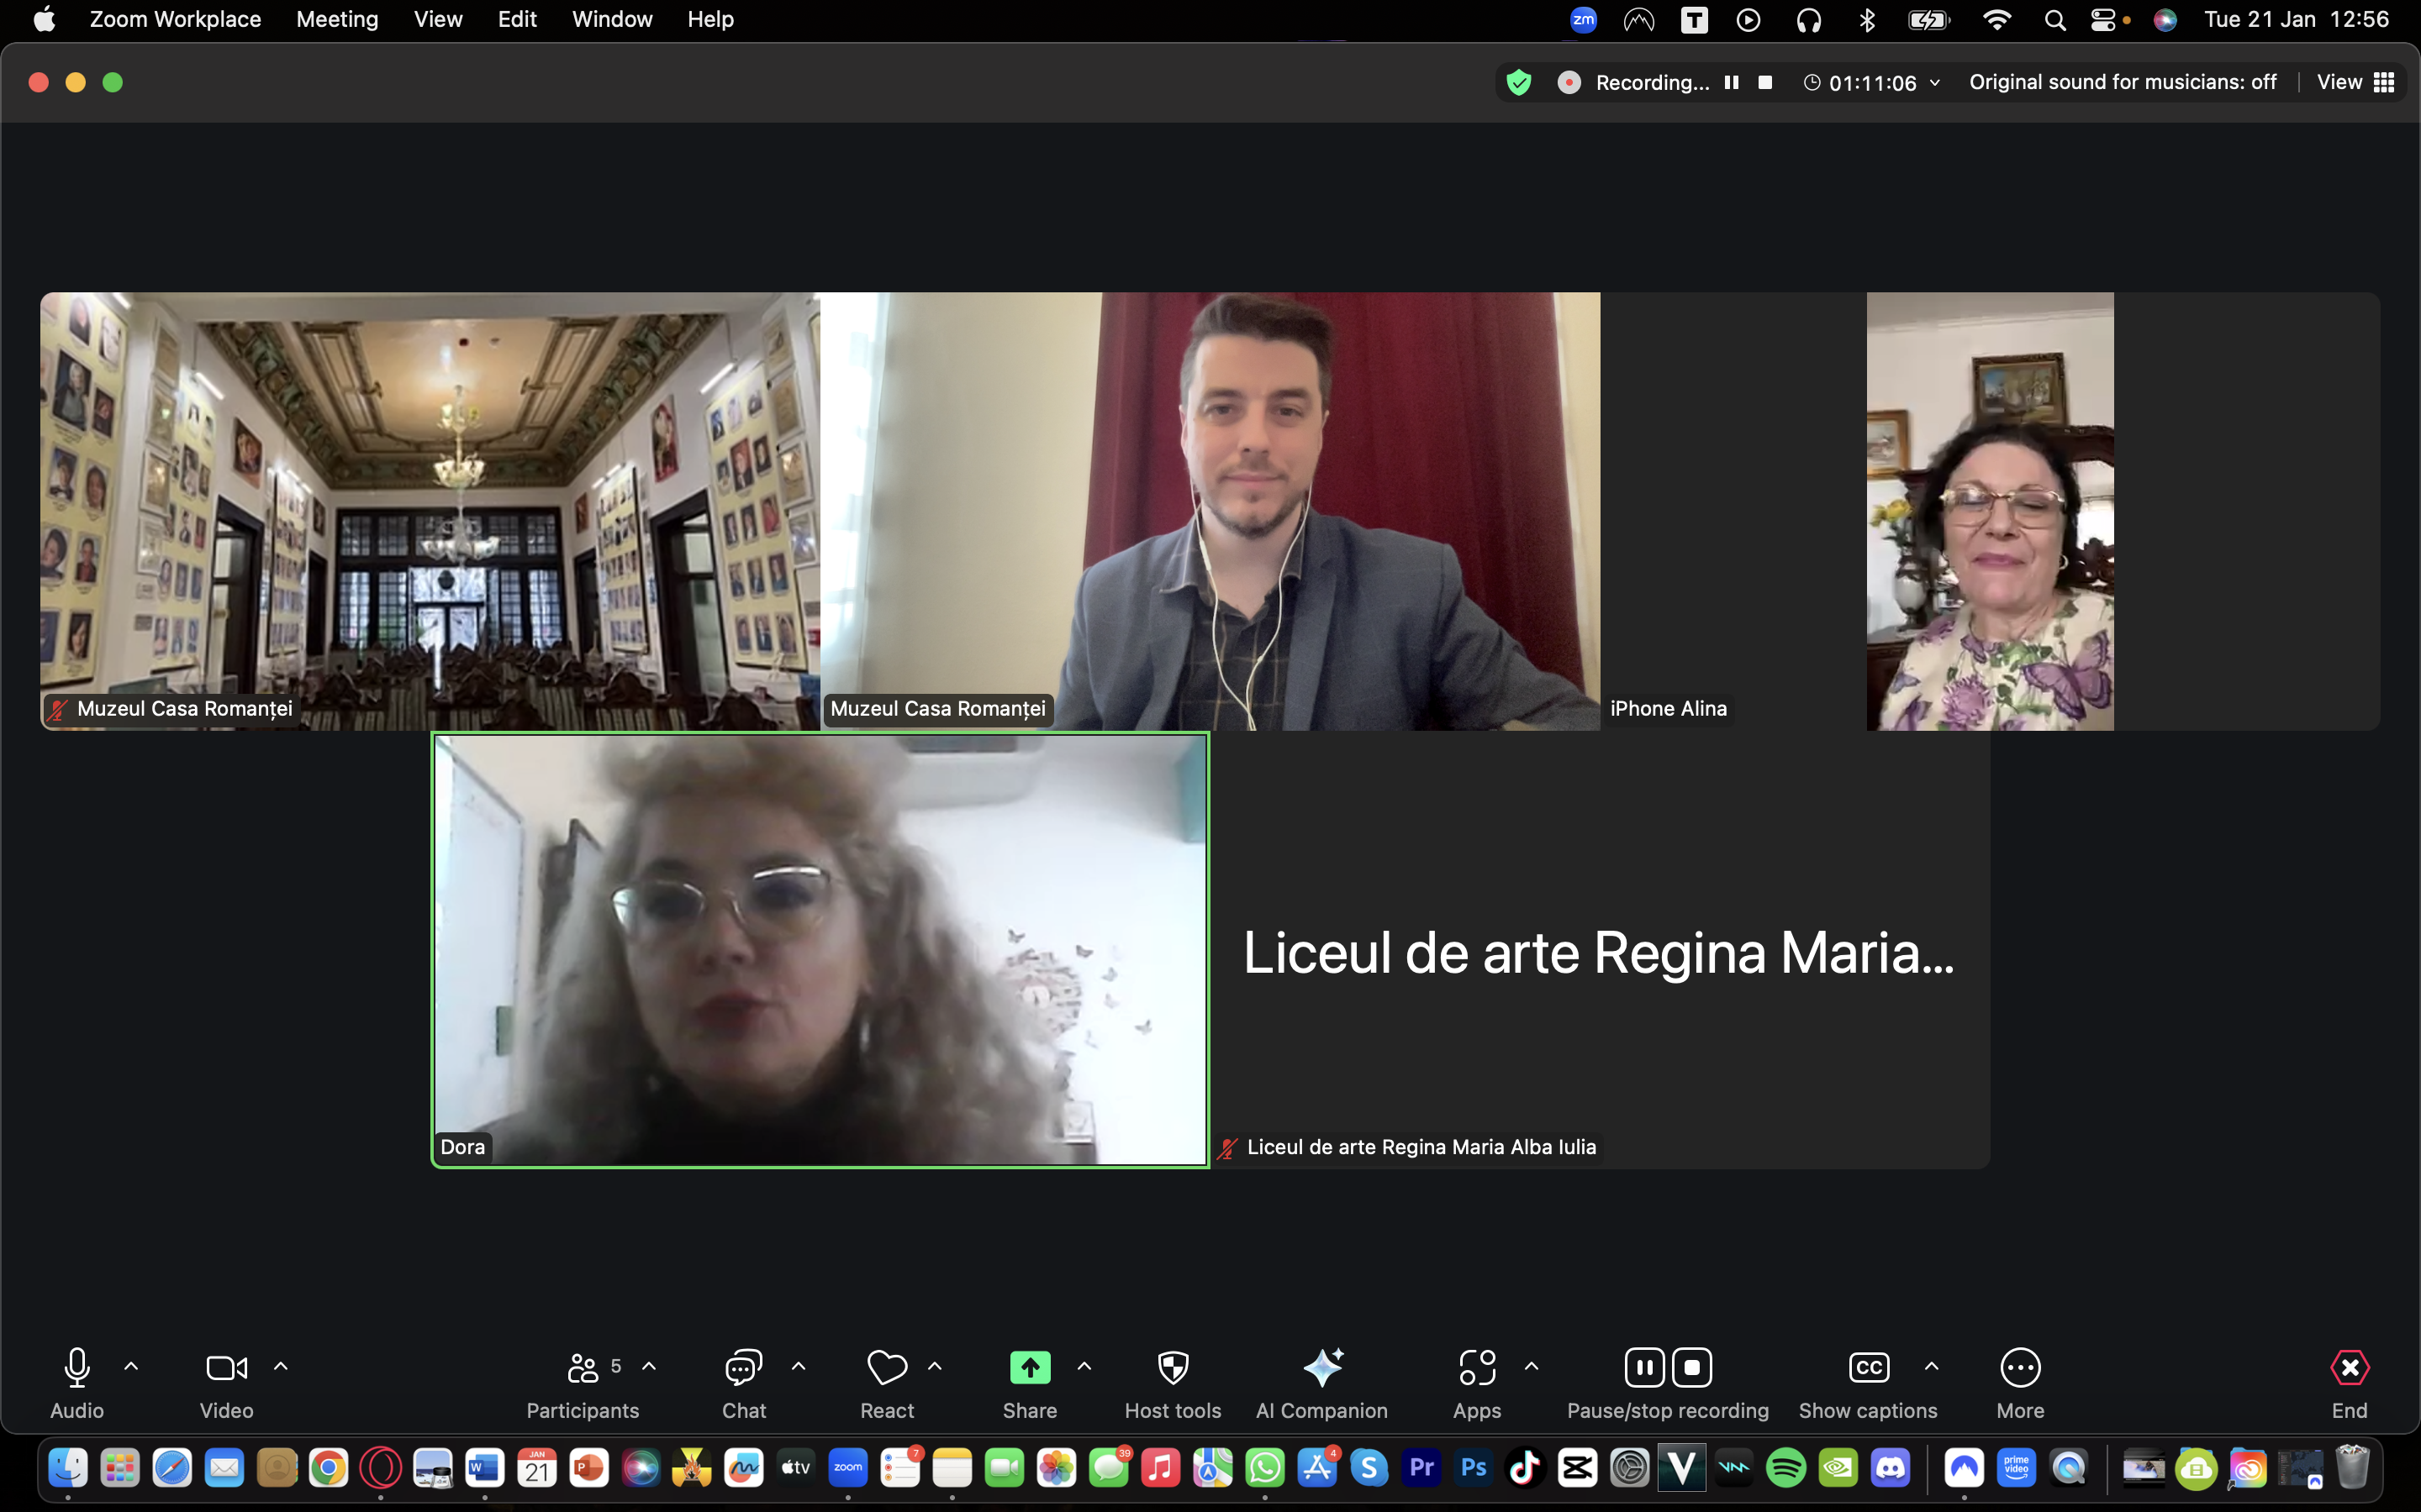
Task: Expand the meeting timer dropdown arrow
Action: click(x=1935, y=83)
